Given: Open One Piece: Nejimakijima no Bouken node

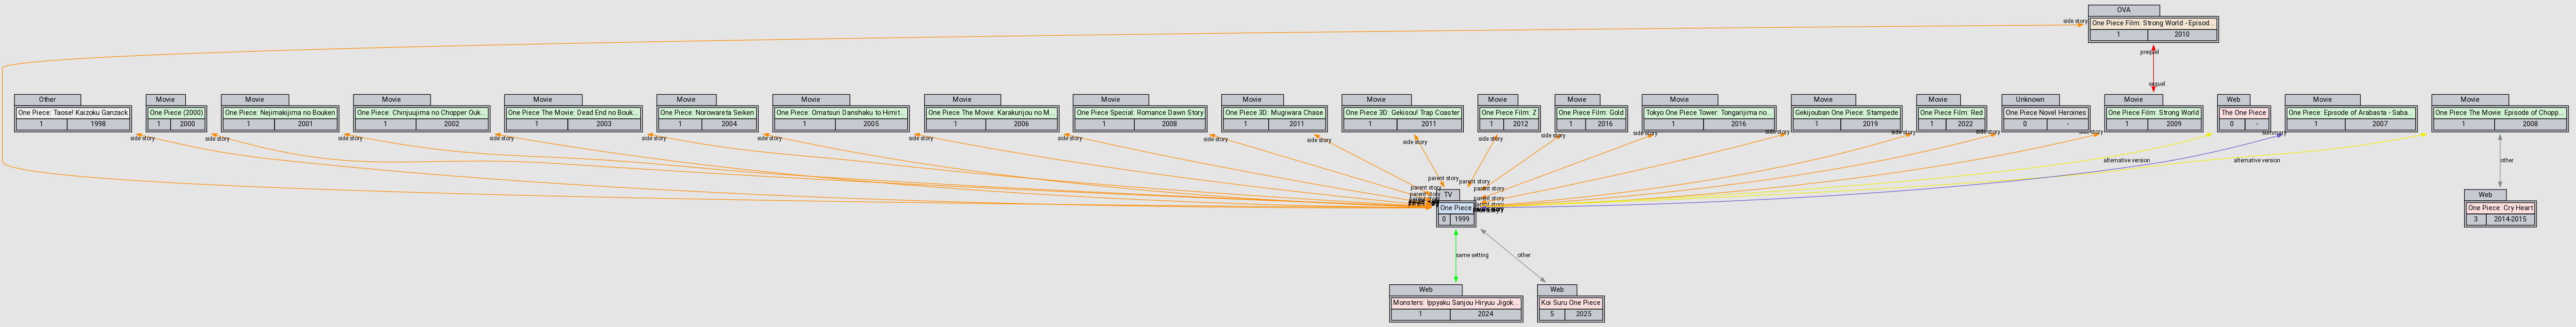Looking at the screenshot, I should pyautogui.click(x=279, y=113).
